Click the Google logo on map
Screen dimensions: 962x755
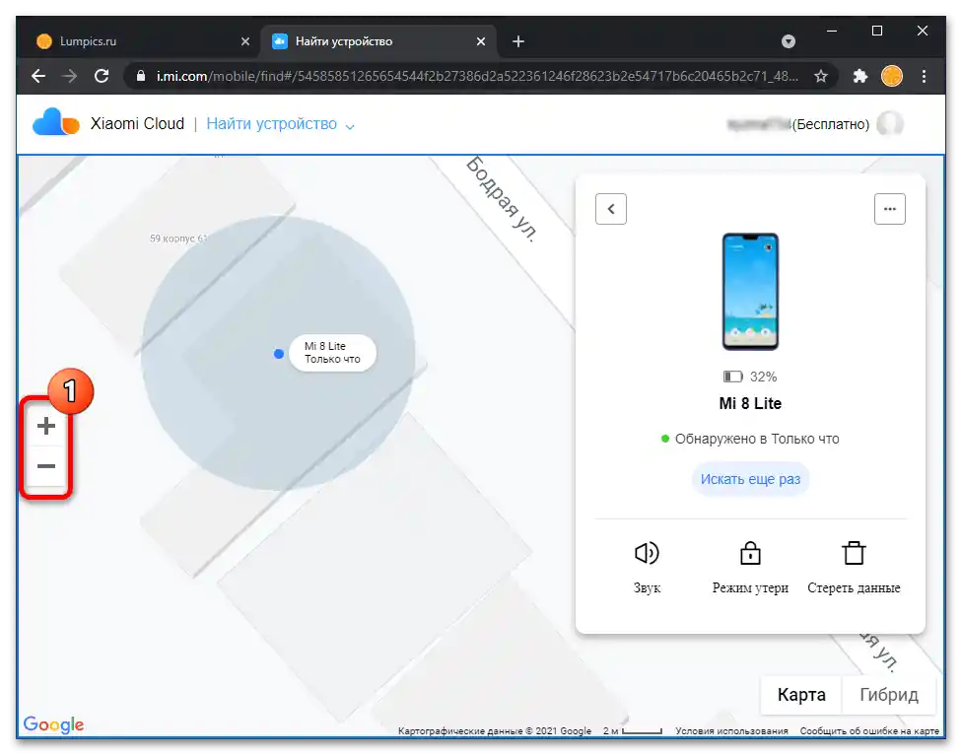click(x=53, y=724)
